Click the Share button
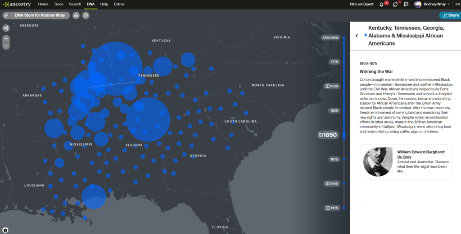The image size is (461, 234). click(x=448, y=15)
